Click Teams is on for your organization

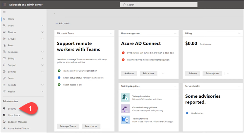80,71
